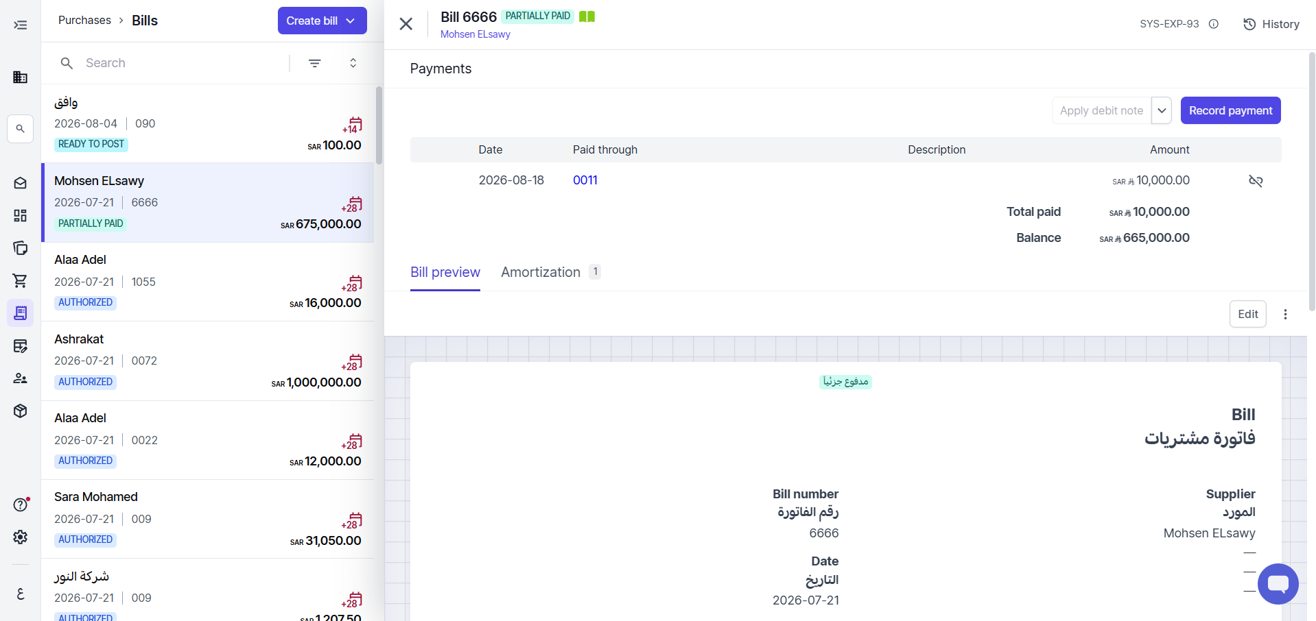Select the Sara Mohamed bill 009

click(x=208, y=519)
